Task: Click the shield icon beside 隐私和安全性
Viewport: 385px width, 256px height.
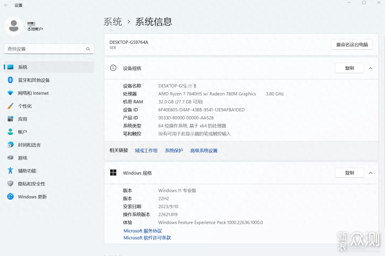Action: [10, 184]
